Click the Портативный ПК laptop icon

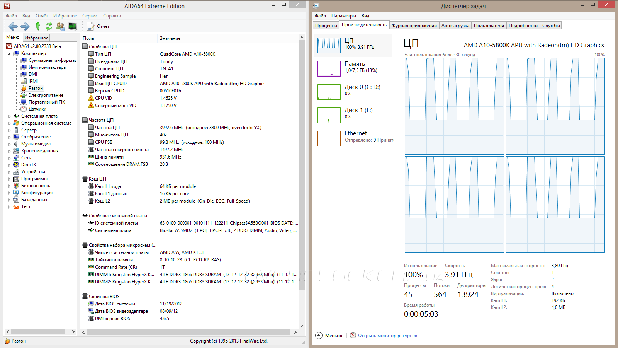pyautogui.click(x=24, y=102)
